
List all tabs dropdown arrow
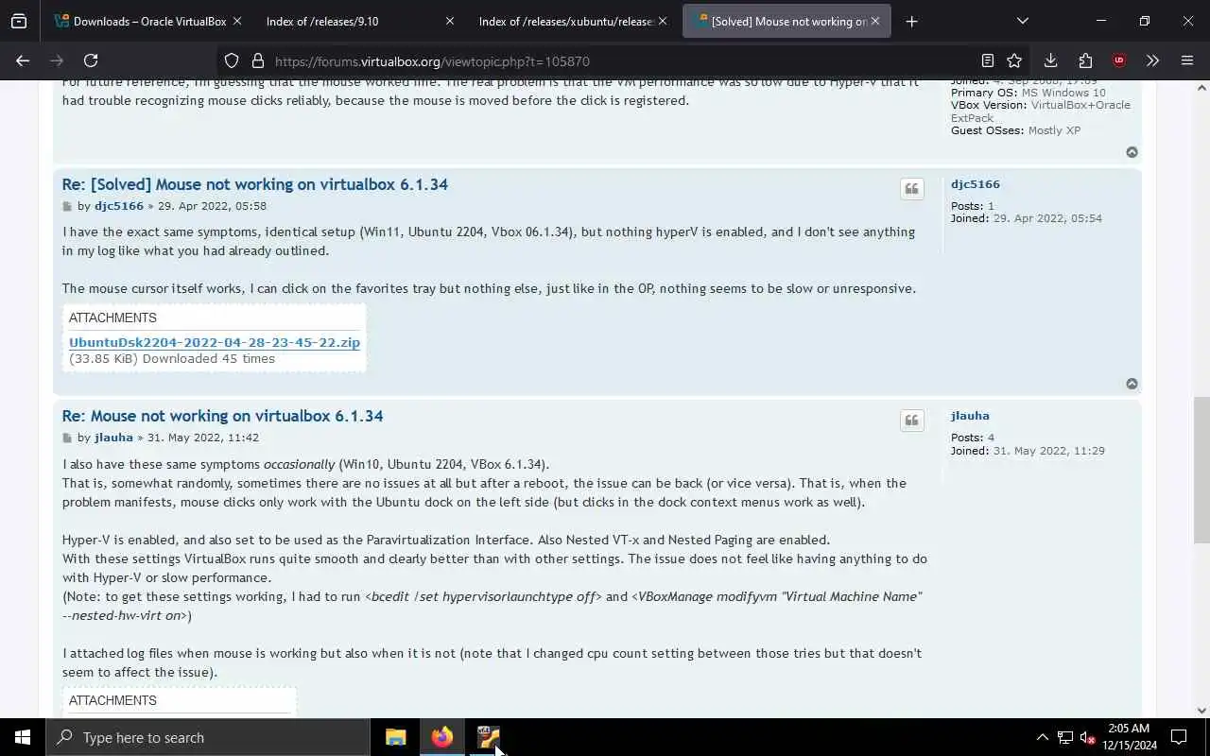click(x=1022, y=21)
